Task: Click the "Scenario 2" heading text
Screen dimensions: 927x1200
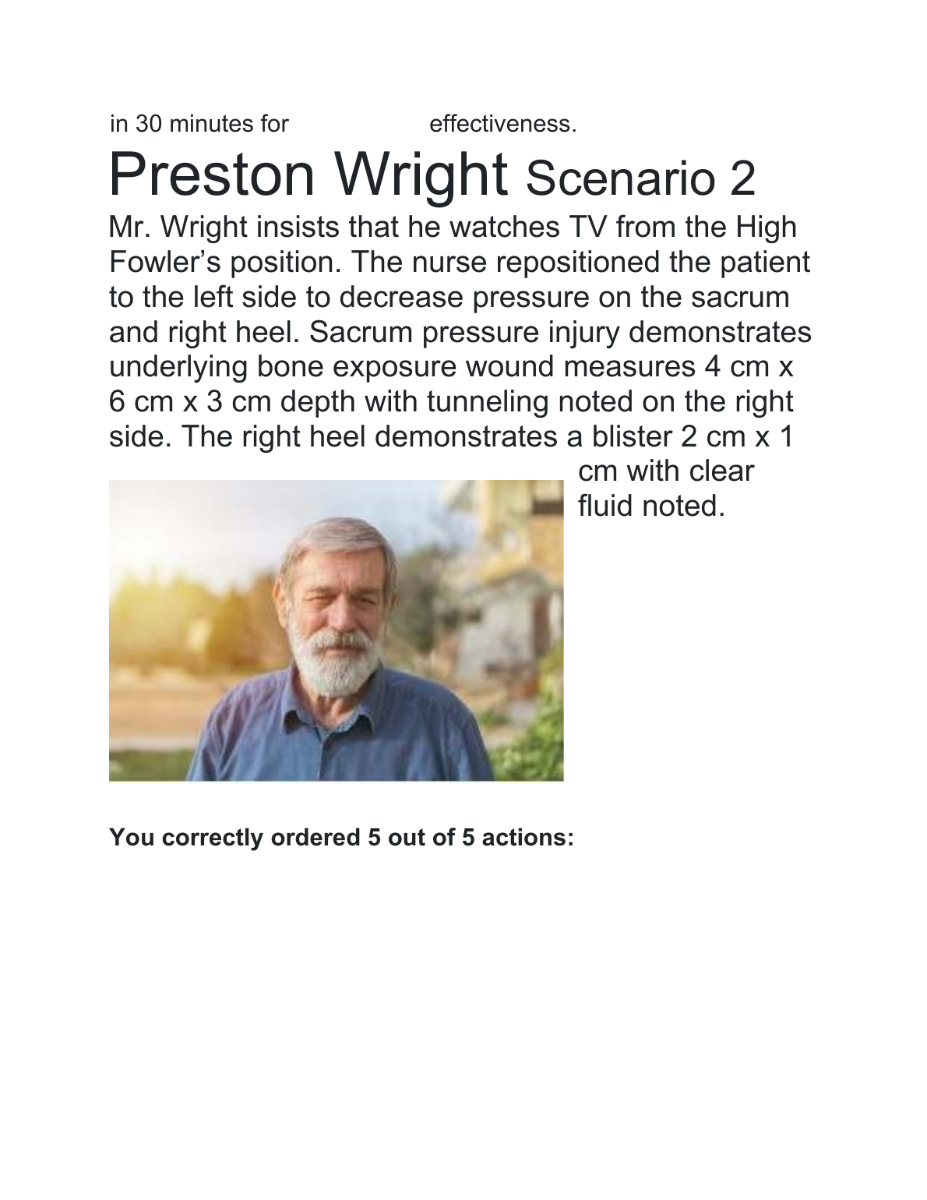Action: coord(640,179)
